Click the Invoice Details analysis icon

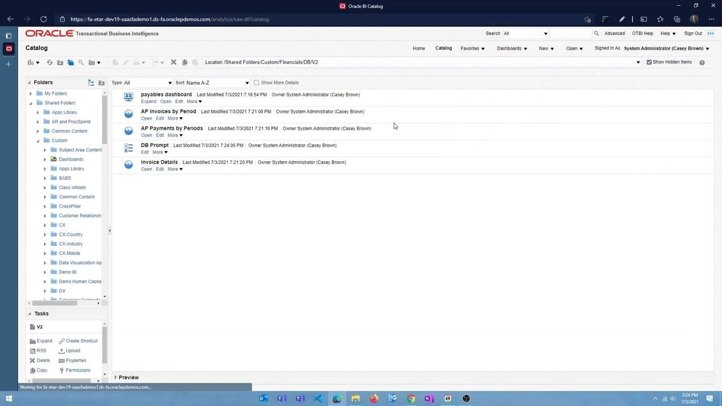pos(129,165)
